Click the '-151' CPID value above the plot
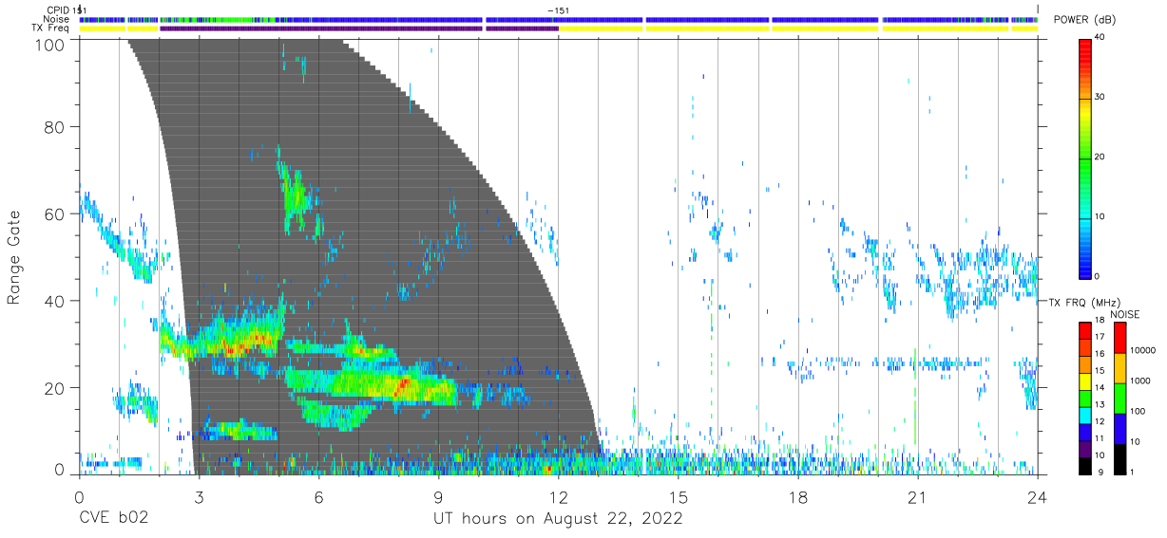The height and width of the screenshot is (538, 1167). pyautogui.click(x=558, y=9)
